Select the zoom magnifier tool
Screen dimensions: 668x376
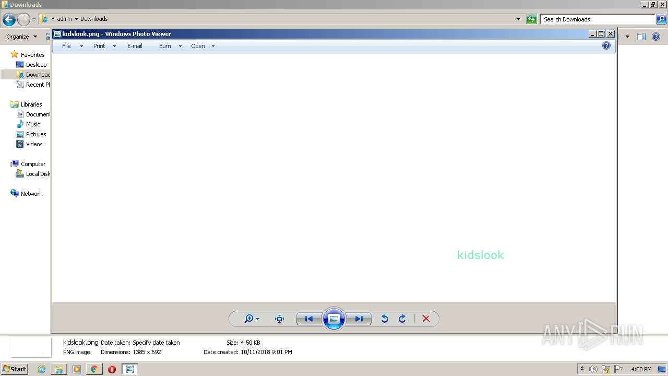[248, 319]
